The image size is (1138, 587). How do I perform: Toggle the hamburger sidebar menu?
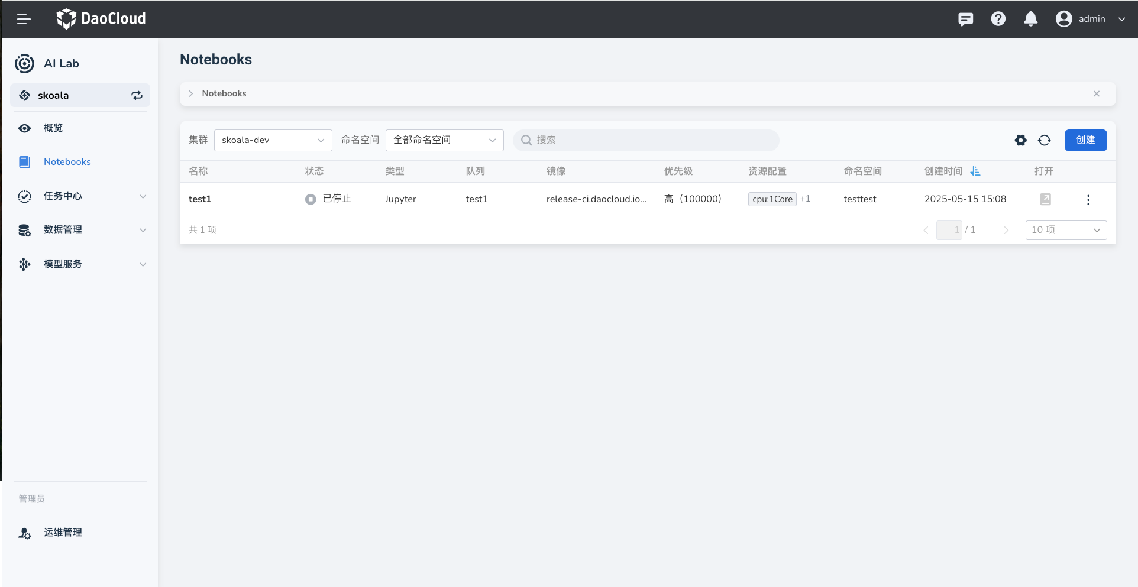pyautogui.click(x=24, y=20)
